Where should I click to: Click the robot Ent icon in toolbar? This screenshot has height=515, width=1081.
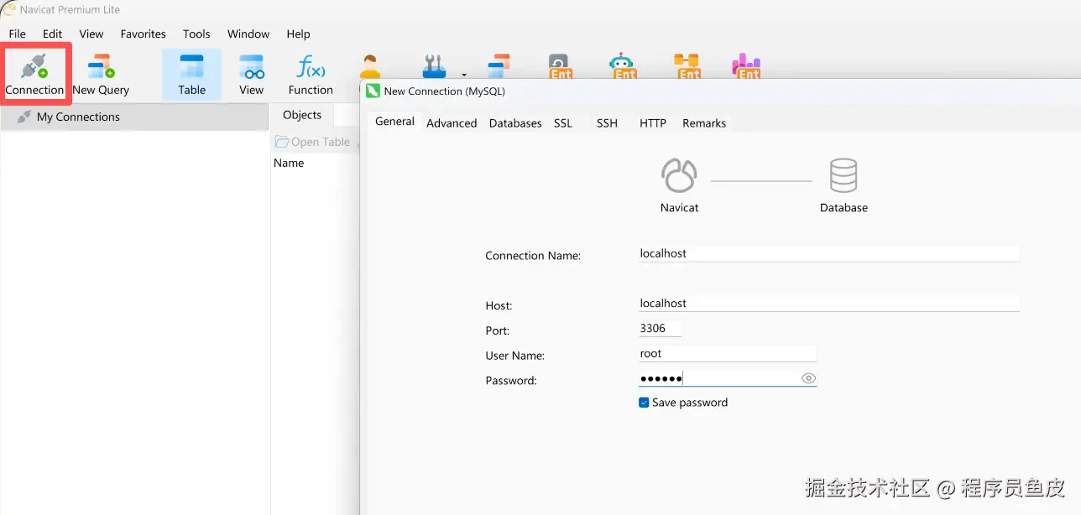tap(621, 66)
